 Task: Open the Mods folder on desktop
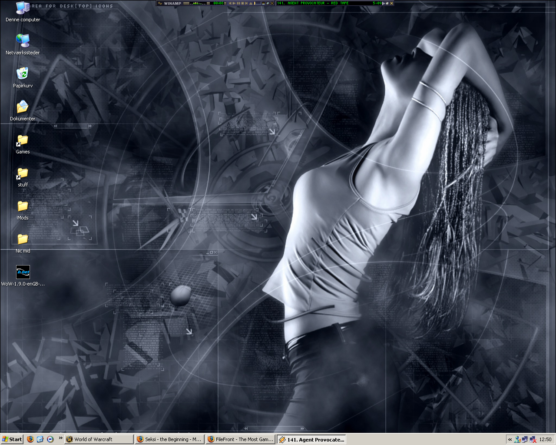(x=23, y=207)
